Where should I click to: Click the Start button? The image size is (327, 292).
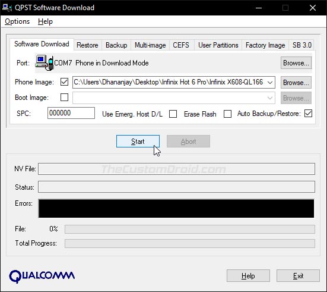(138, 142)
